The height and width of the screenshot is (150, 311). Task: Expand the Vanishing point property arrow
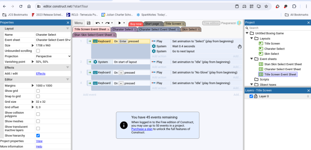pos(33,62)
